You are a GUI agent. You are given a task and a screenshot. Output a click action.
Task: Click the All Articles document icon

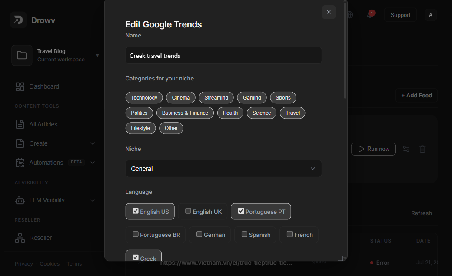pos(20,124)
